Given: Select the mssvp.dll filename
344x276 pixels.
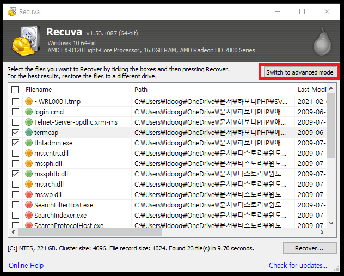Looking at the screenshot, I should [48, 194].
